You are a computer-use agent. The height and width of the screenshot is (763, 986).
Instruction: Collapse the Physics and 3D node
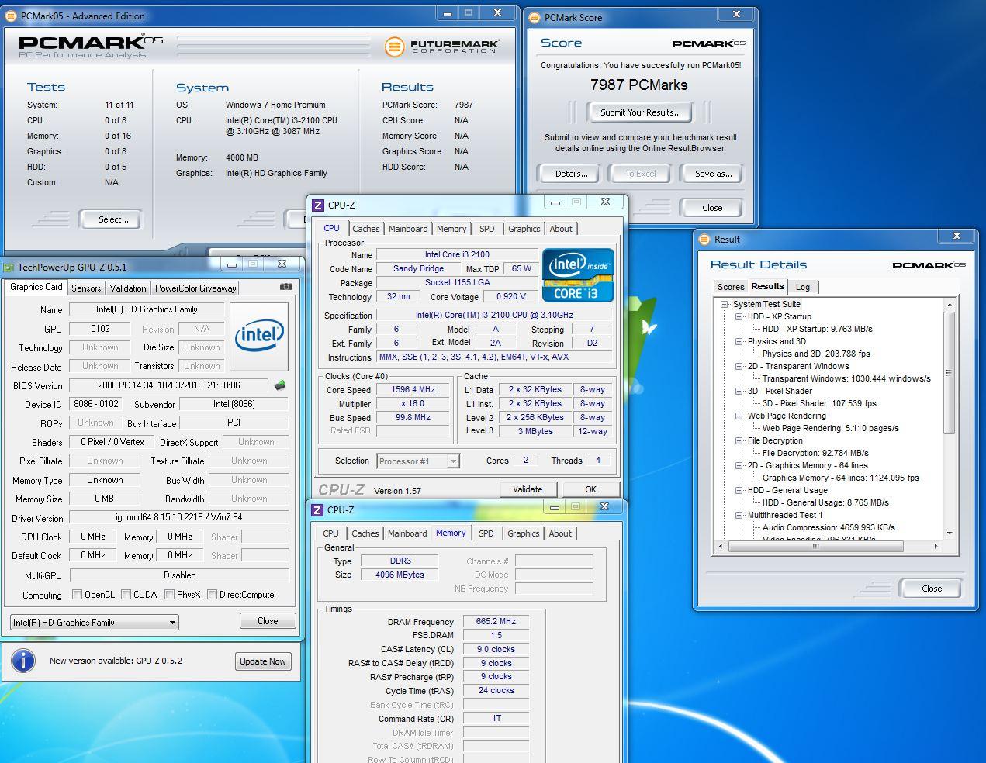(x=739, y=341)
